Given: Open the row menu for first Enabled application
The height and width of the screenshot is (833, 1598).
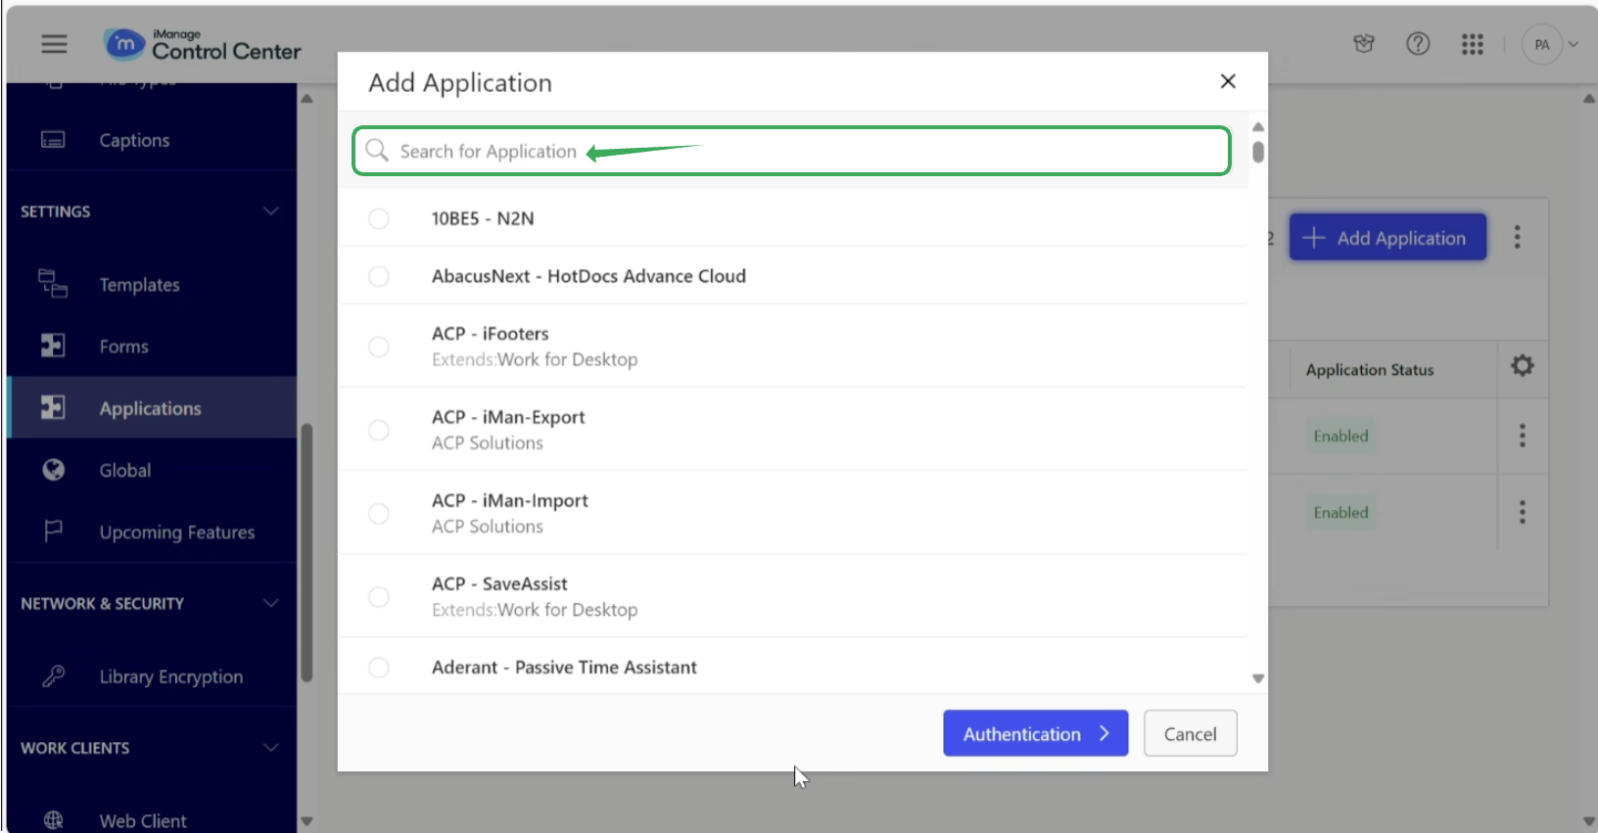Looking at the screenshot, I should (x=1522, y=436).
